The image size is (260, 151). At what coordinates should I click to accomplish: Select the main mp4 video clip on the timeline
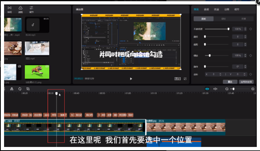tap(75, 127)
